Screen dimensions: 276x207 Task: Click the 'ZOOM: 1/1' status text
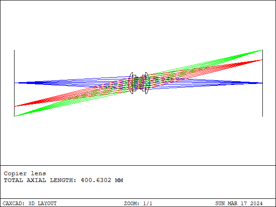138,203
